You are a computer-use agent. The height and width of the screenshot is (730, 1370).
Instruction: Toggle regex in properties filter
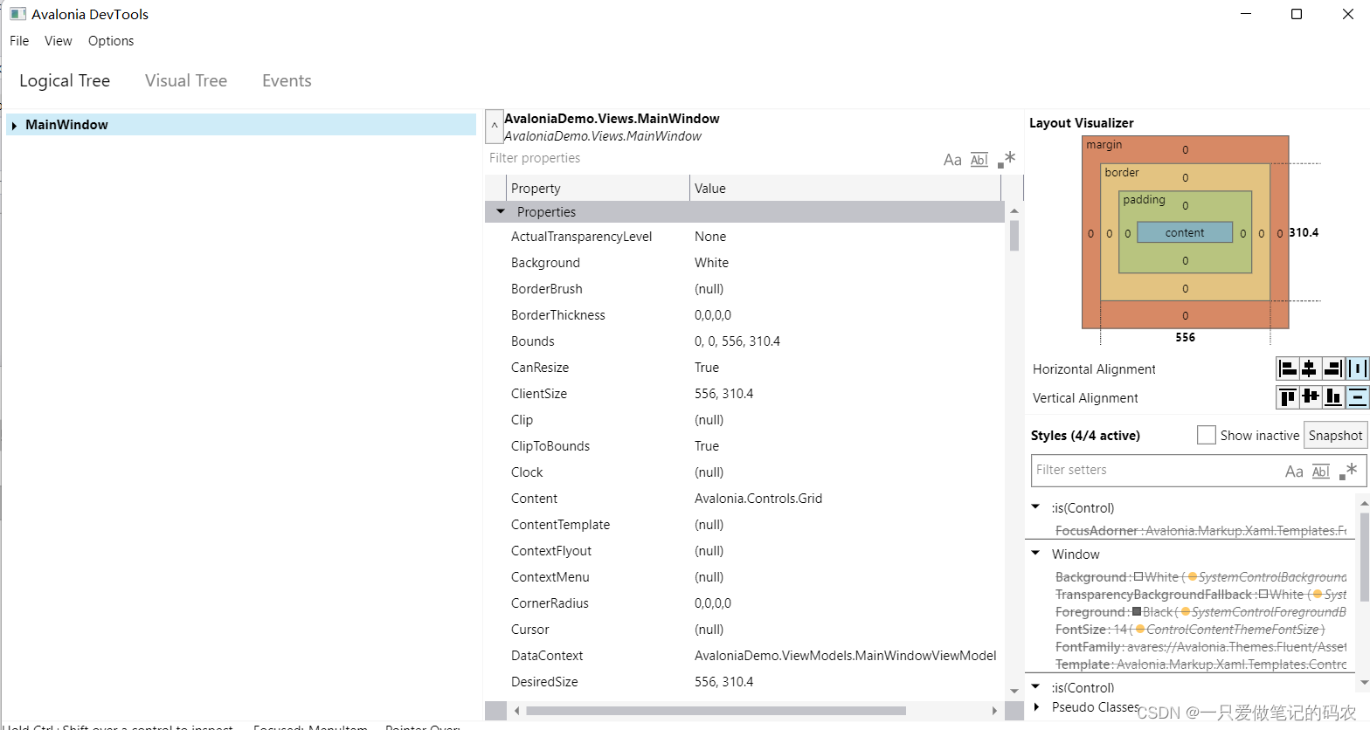(x=1007, y=159)
